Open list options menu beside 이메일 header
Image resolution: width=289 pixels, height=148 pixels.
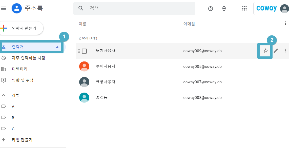pos(285,24)
